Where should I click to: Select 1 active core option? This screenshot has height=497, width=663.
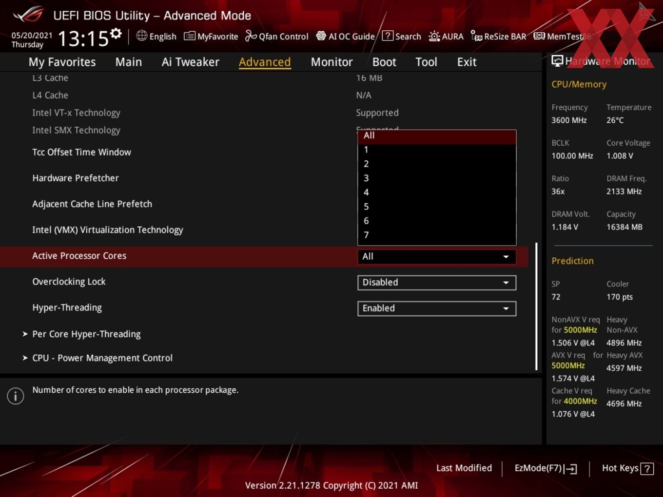coord(437,150)
